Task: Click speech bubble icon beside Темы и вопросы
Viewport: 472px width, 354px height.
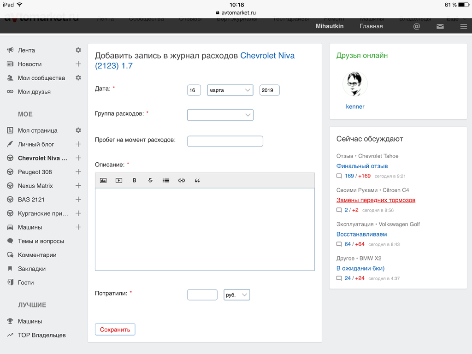Action: tap(10, 241)
